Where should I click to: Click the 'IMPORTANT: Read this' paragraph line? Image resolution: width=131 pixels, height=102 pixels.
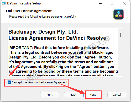tap(59, 48)
